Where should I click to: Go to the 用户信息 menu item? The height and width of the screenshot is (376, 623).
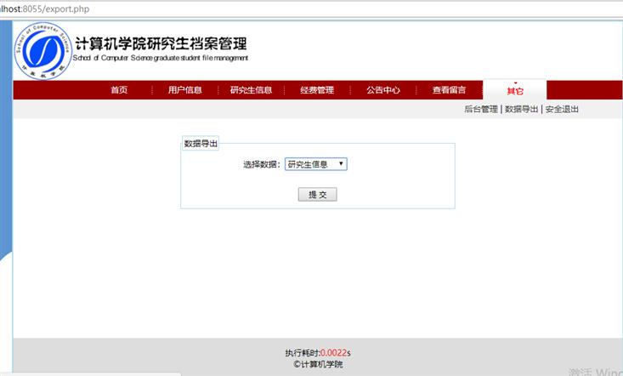click(184, 90)
